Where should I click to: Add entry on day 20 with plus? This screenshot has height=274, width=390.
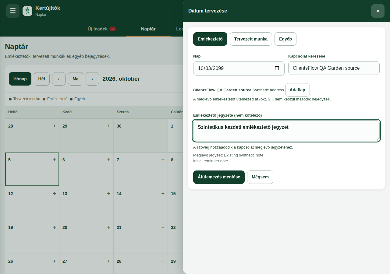point(109,227)
